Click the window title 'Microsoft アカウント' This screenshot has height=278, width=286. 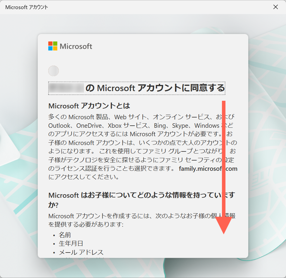point(27,7)
